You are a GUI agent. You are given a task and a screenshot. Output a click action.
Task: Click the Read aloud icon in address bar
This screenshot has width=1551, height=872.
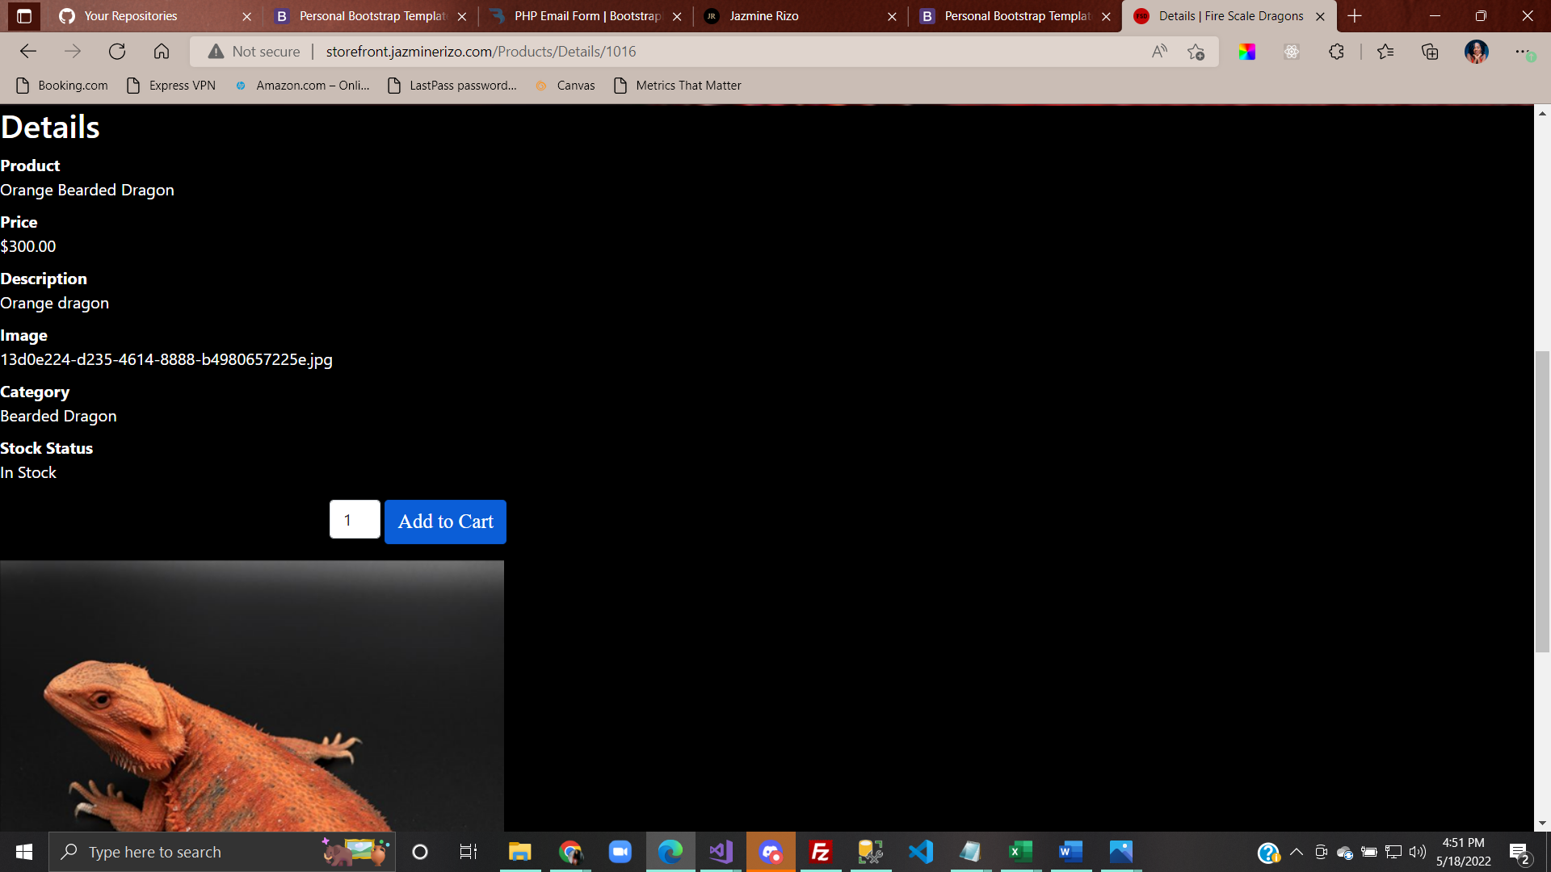(x=1159, y=52)
